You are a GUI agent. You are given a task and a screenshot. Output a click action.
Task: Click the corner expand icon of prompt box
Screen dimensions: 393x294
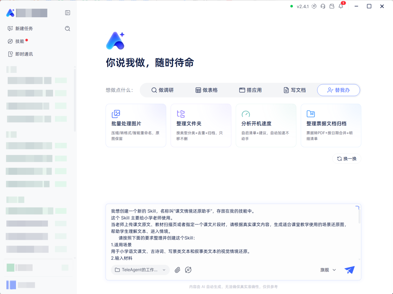pyautogui.click(x=357, y=208)
